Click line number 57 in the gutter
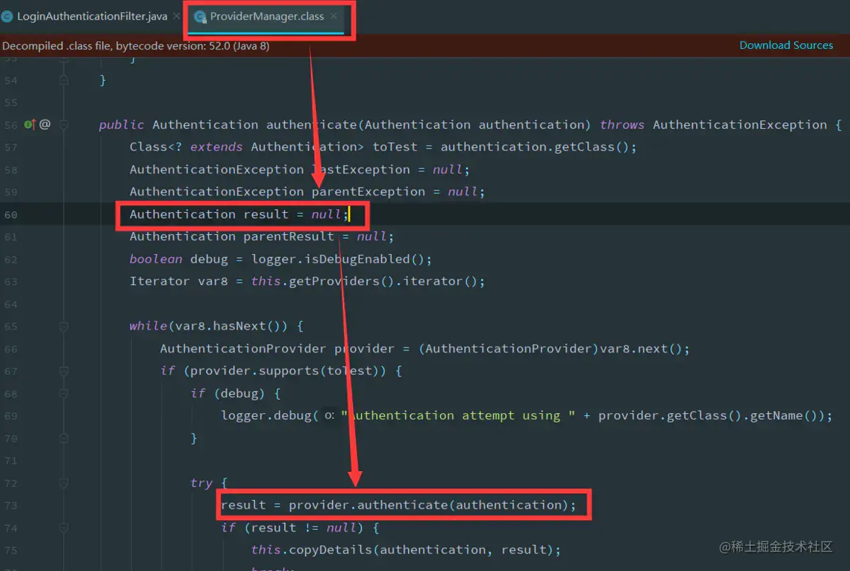The width and height of the screenshot is (850, 571). click(x=10, y=147)
